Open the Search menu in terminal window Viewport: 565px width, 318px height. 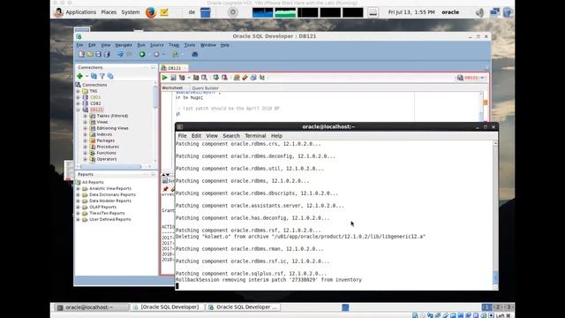coord(231,136)
